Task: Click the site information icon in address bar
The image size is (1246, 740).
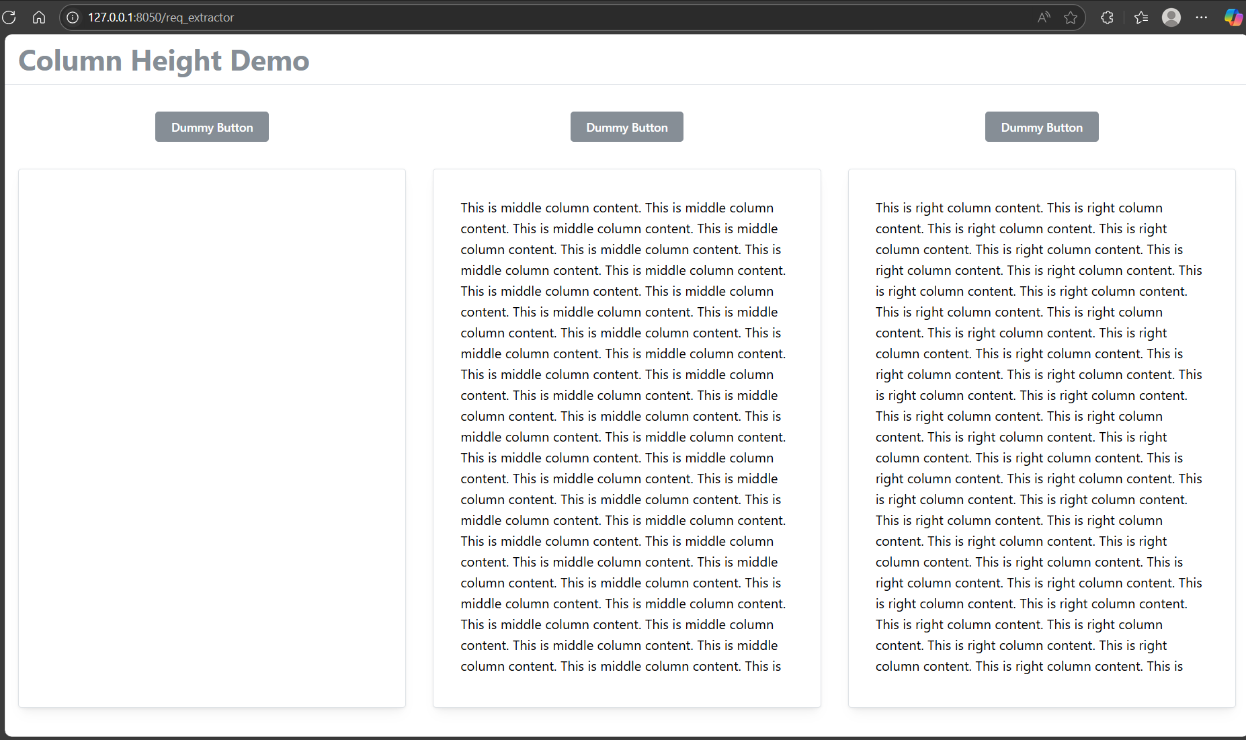Action: 72,17
